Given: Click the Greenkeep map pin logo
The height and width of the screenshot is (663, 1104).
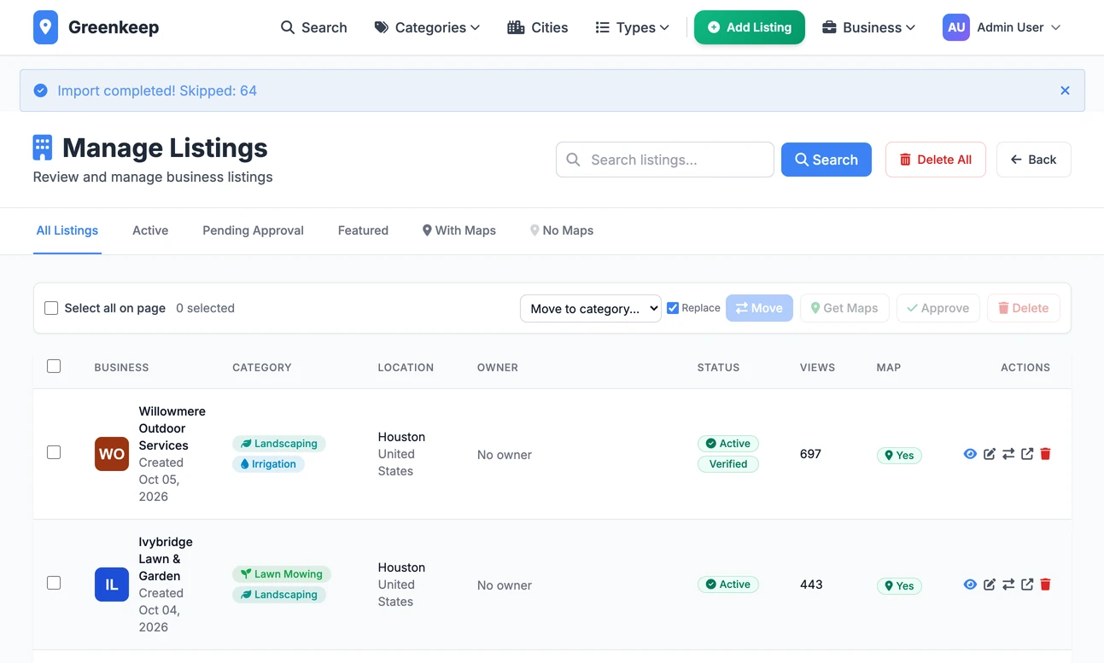Looking at the screenshot, I should 45,27.
